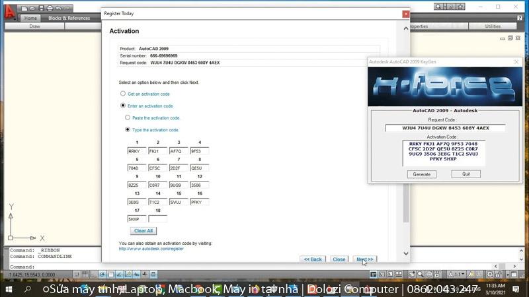Click the Windows taskbar search icon

coord(28,289)
